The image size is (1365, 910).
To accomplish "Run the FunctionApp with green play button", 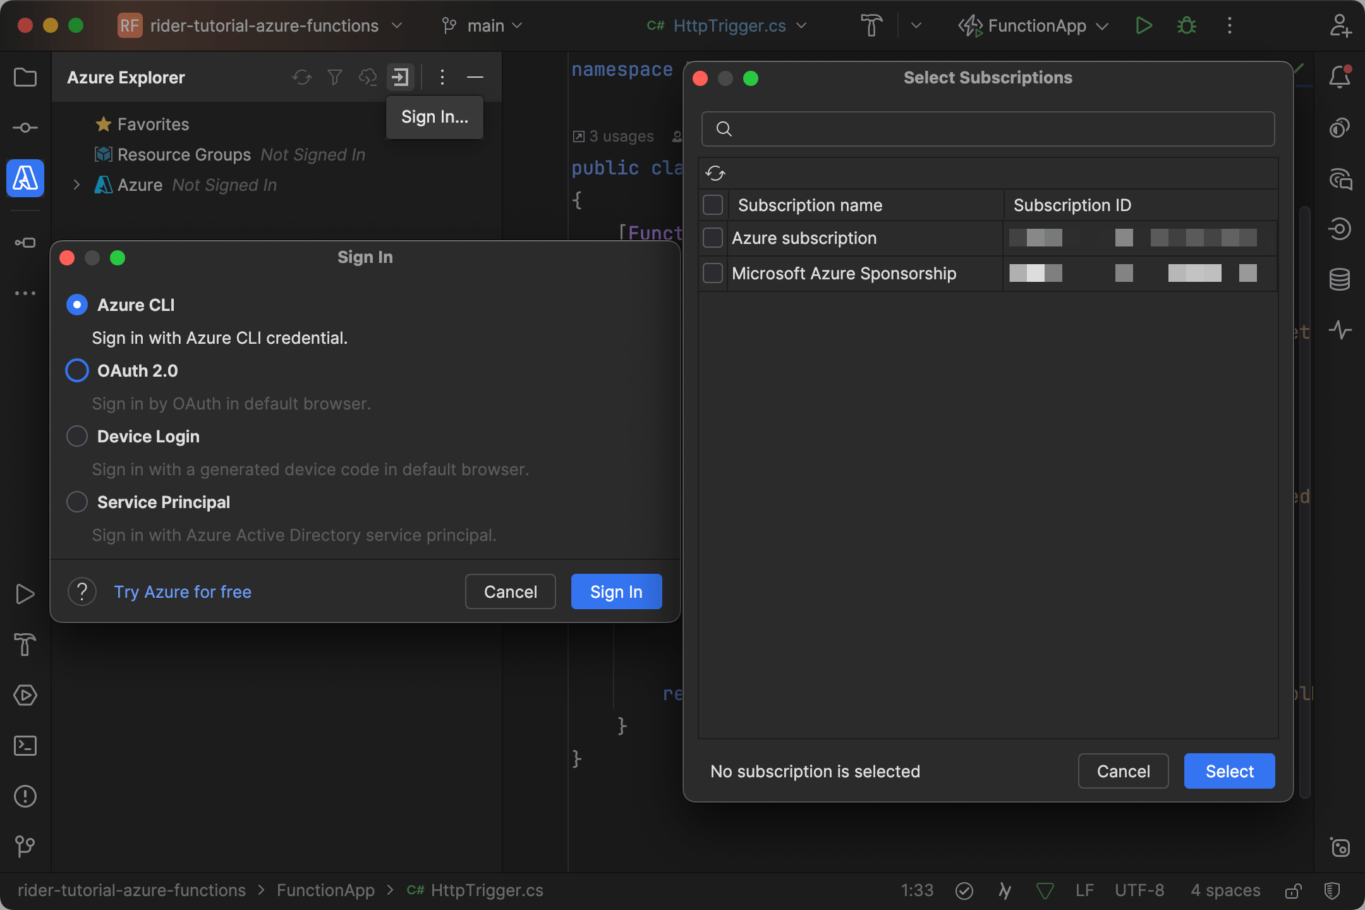I will (1144, 25).
